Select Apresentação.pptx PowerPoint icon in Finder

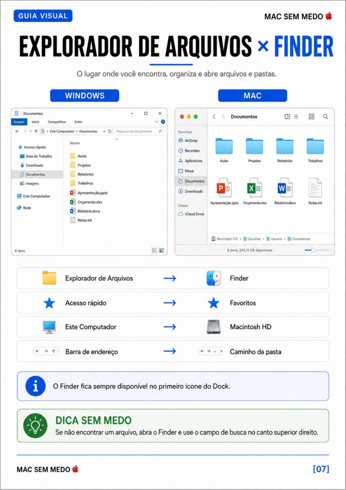point(224,188)
